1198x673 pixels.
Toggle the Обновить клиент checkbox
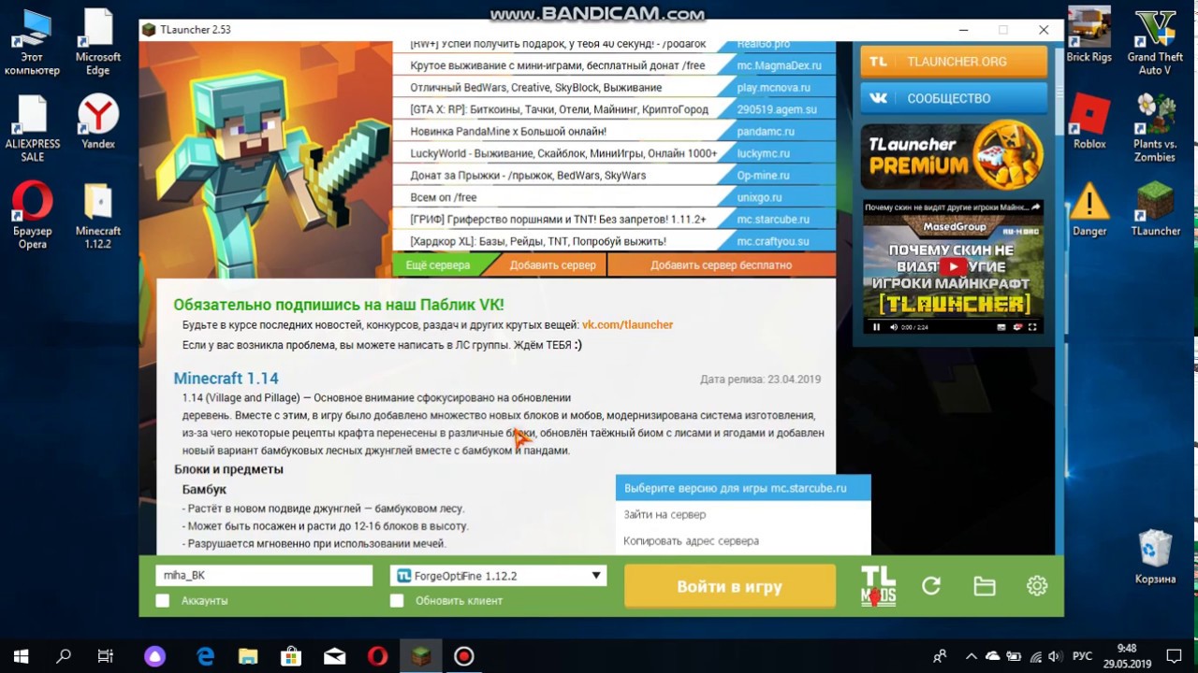click(x=397, y=601)
